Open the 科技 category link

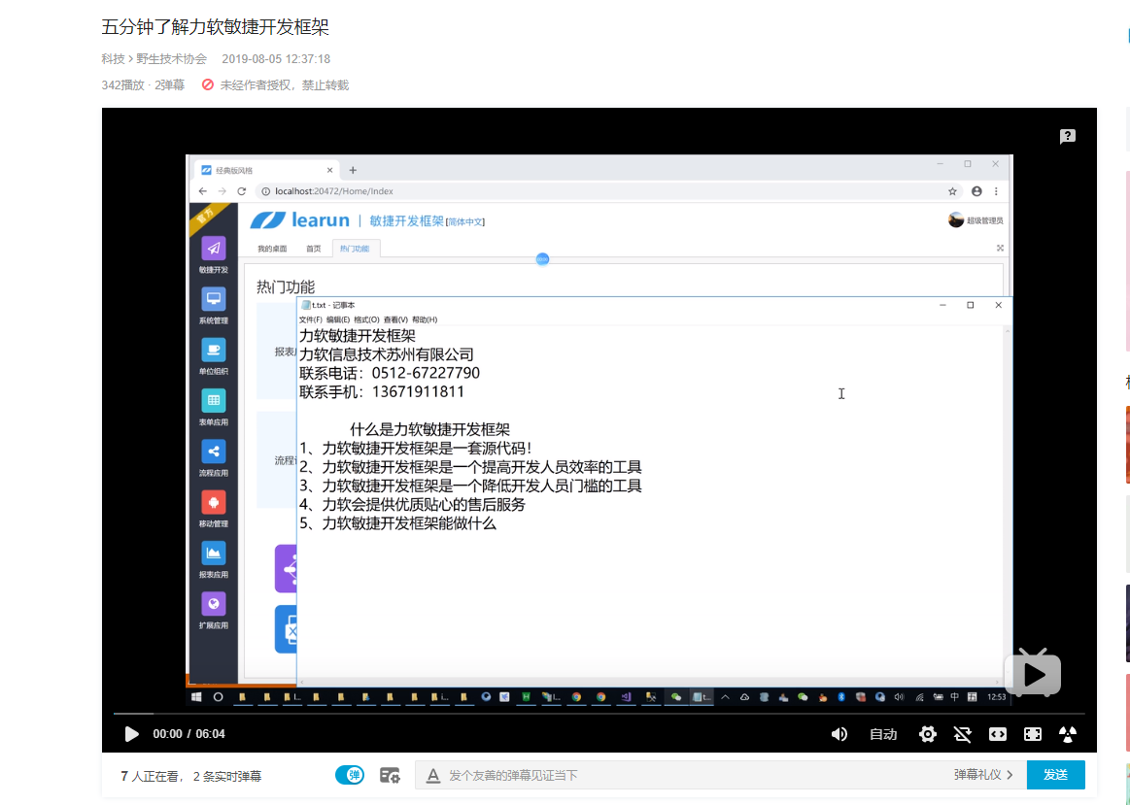113,59
